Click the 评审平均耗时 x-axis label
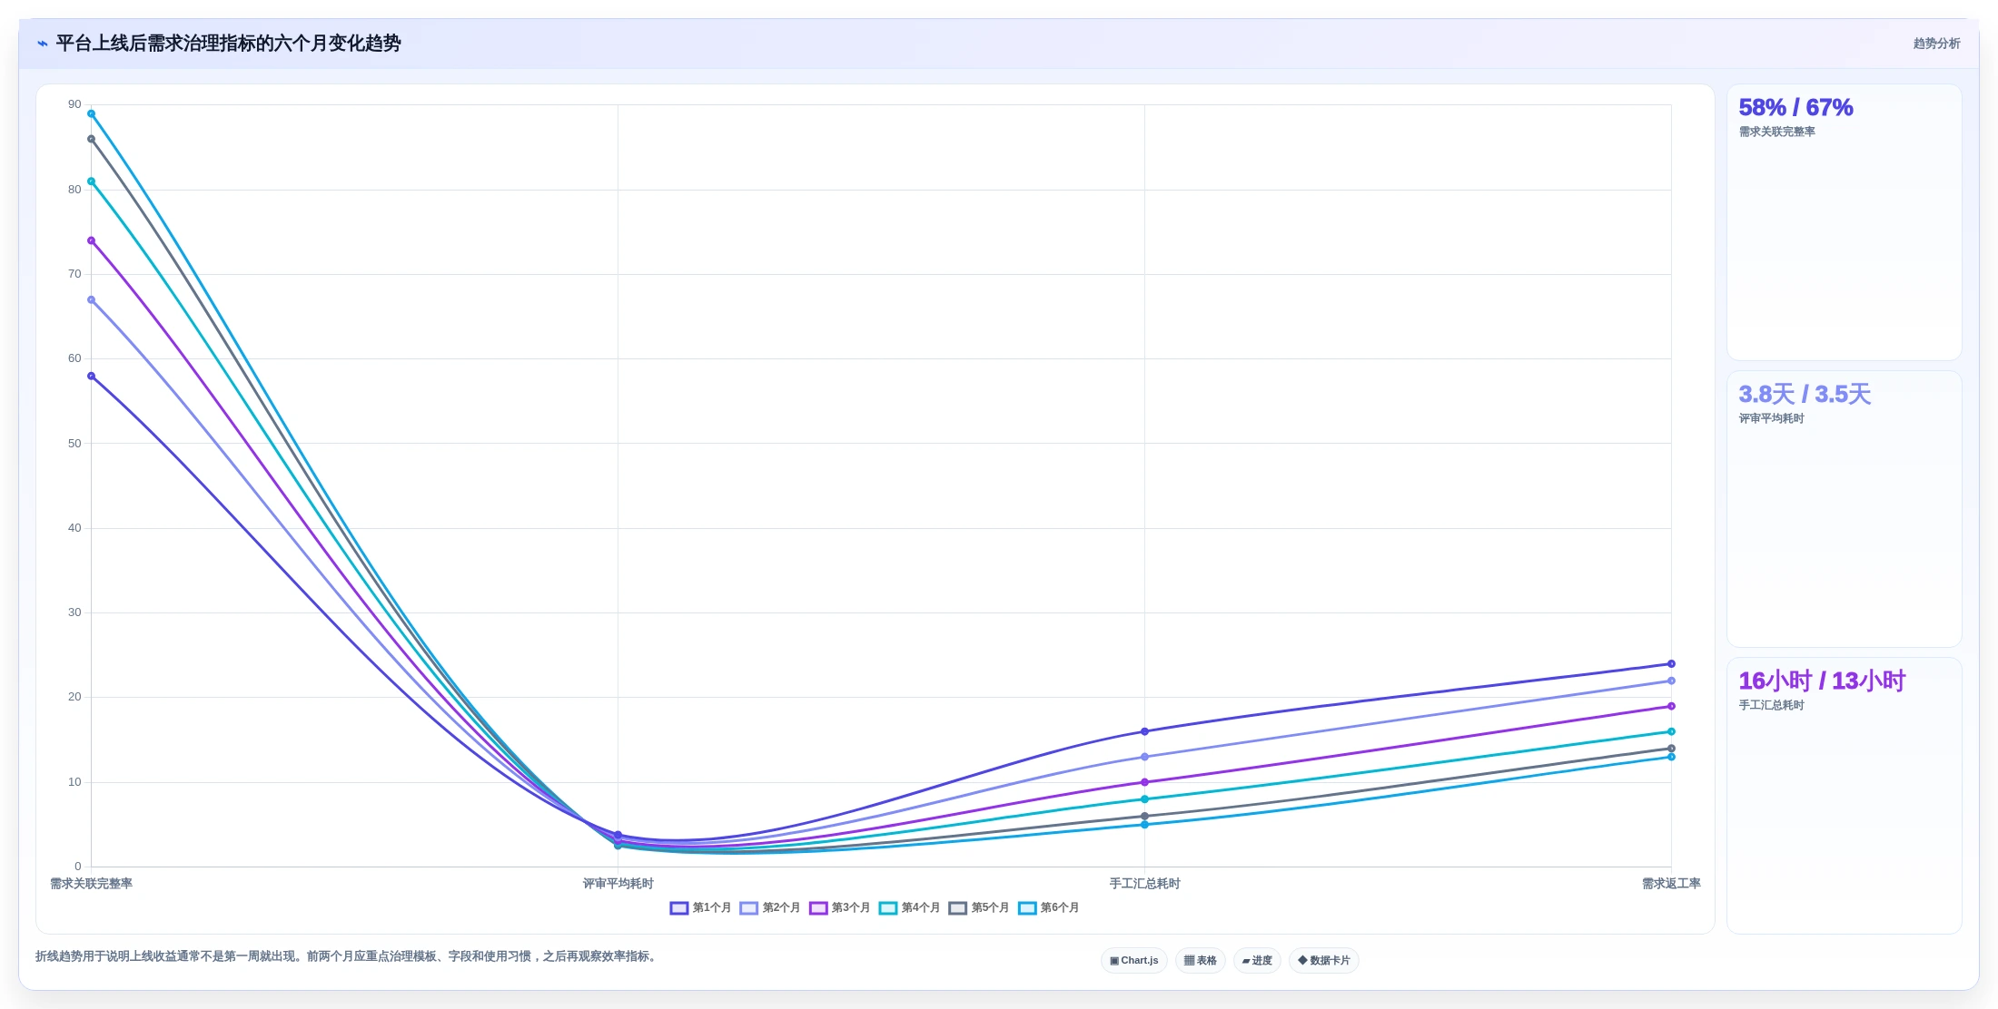Screen dimensions: 1998x1009 click(618, 884)
